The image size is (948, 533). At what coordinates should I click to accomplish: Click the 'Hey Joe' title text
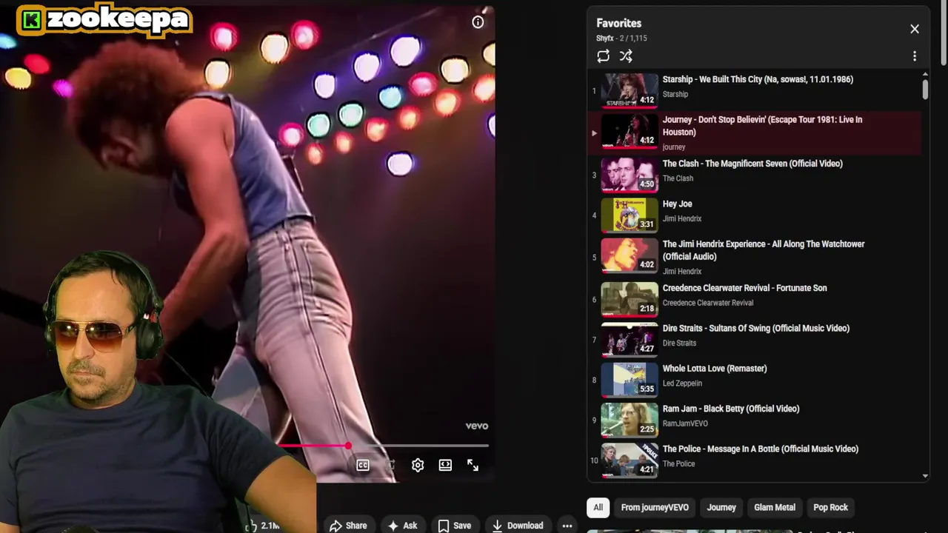click(677, 204)
